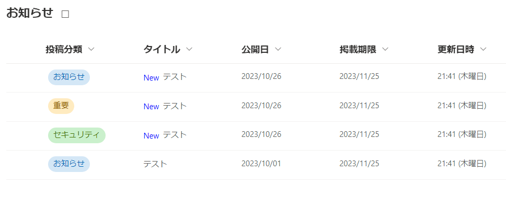Click the 投稿分類 column header label
Viewport: 506px width, 207px height.
64,50
